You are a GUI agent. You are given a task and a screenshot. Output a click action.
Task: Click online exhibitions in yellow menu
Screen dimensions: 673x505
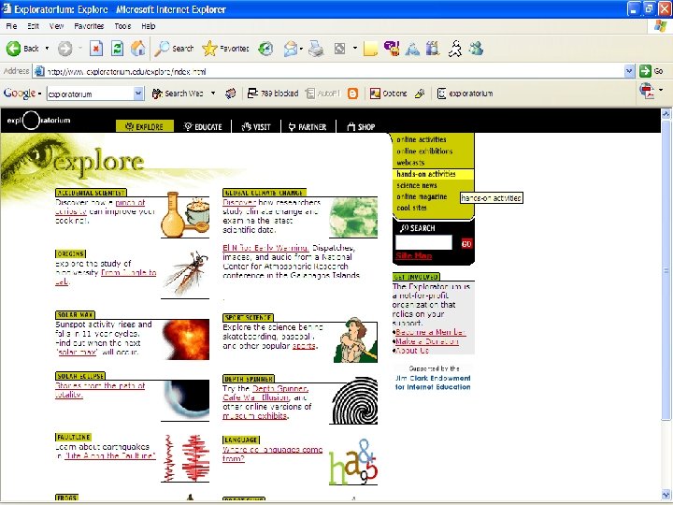(x=424, y=151)
